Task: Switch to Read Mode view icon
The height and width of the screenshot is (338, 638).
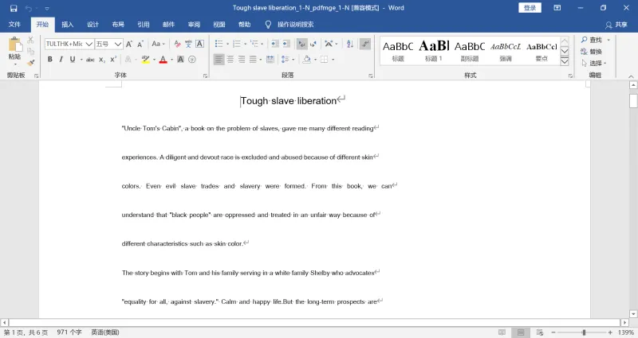Action: [x=502, y=332]
